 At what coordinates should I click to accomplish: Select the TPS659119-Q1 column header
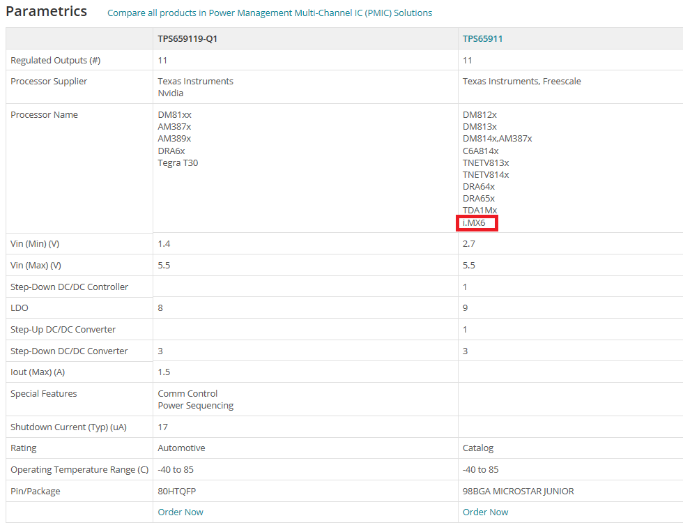click(187, 39)
